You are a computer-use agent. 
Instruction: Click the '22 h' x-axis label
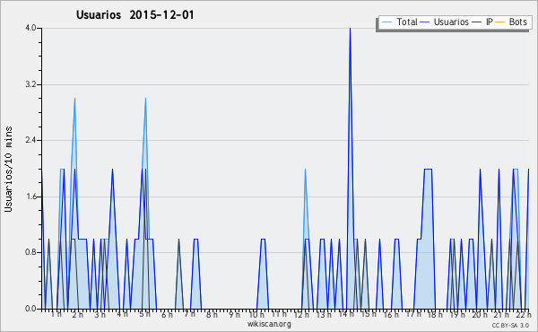coord(524,314)
